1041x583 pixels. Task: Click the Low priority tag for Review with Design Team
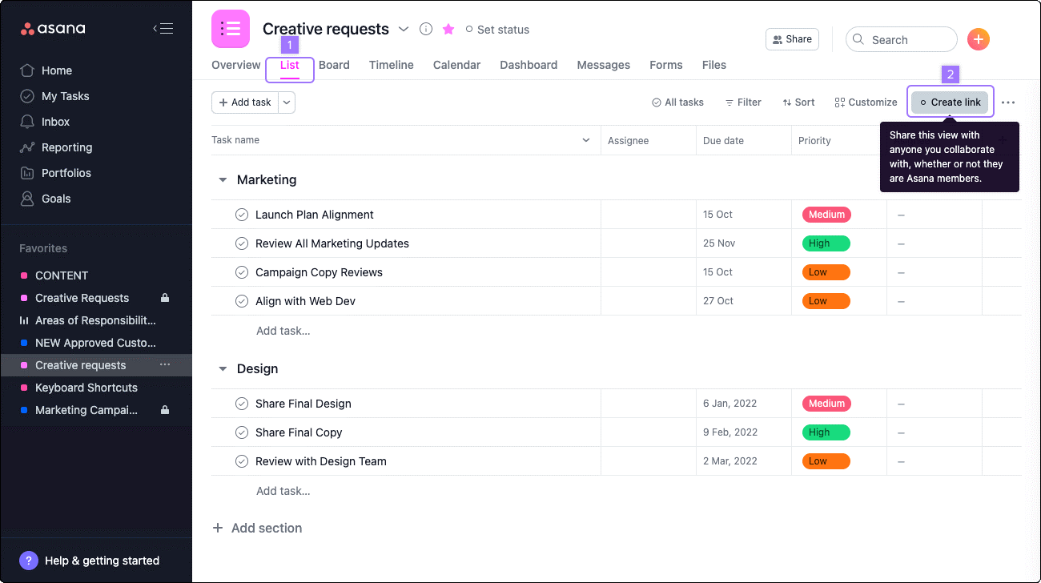[x=826, y=461]
